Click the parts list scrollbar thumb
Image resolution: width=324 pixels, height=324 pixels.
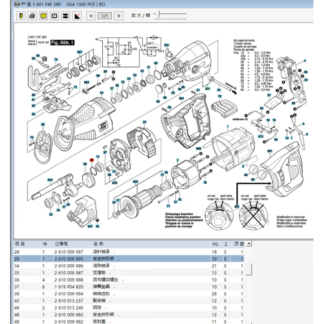[x=249, y=269]
